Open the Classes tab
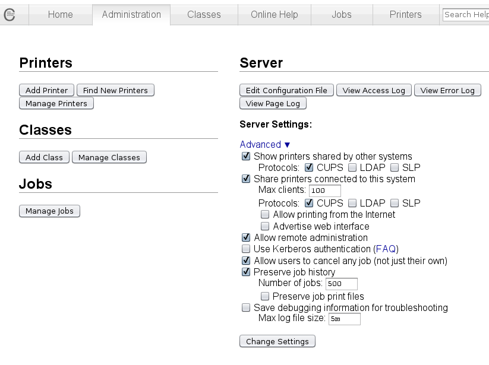Screen dimensions: 489x365 click(x=204, y=15)
